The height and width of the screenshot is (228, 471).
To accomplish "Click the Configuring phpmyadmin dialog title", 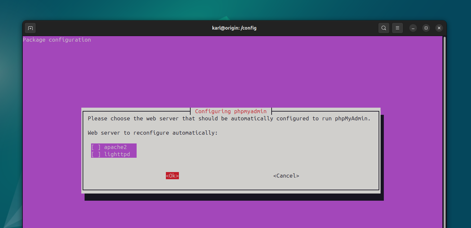I will point(231,111).
